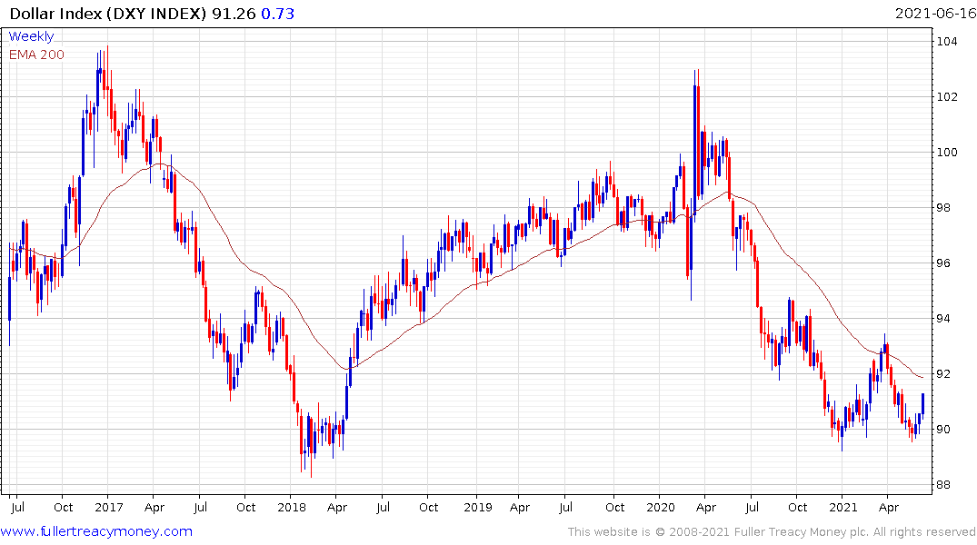Click the last price value 91.26
This screenshot has width=977, height=545.
click(x=234, y=14)
